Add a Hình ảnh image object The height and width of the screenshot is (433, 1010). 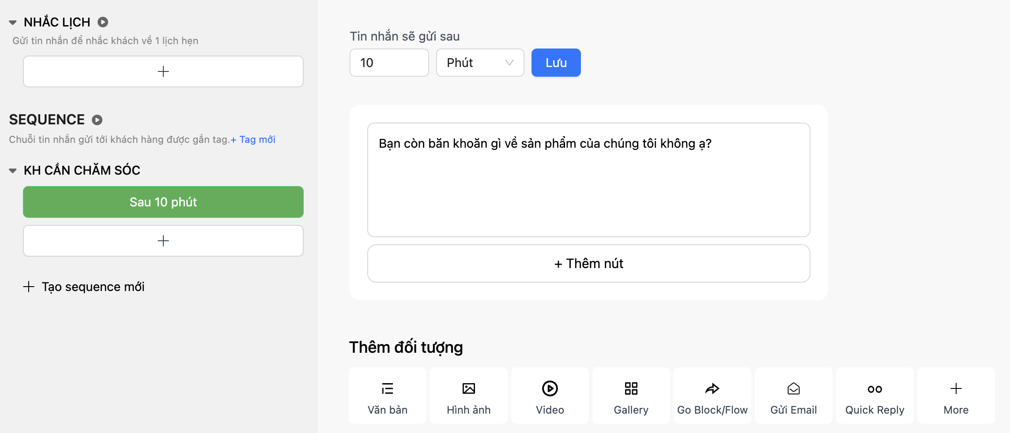[469, 396]
